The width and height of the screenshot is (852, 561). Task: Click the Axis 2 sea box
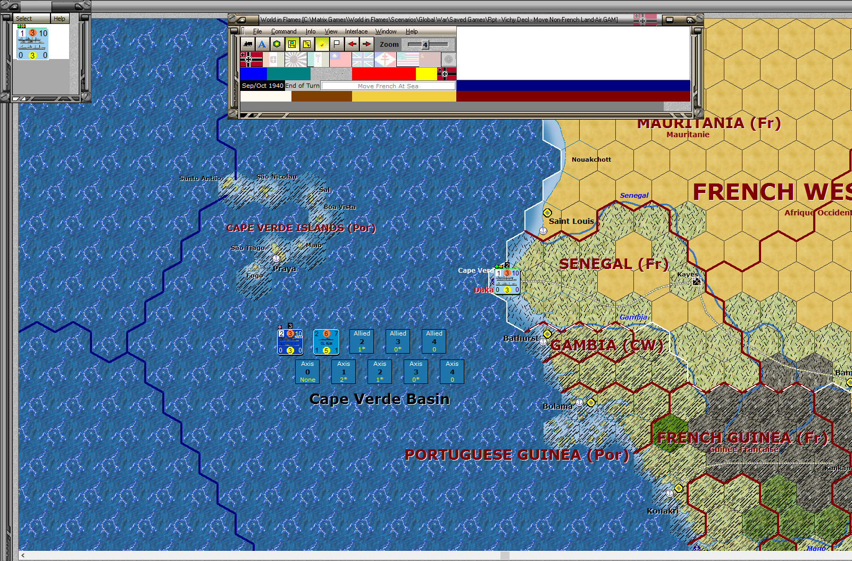pyautogui.click(x=380, y=371)
